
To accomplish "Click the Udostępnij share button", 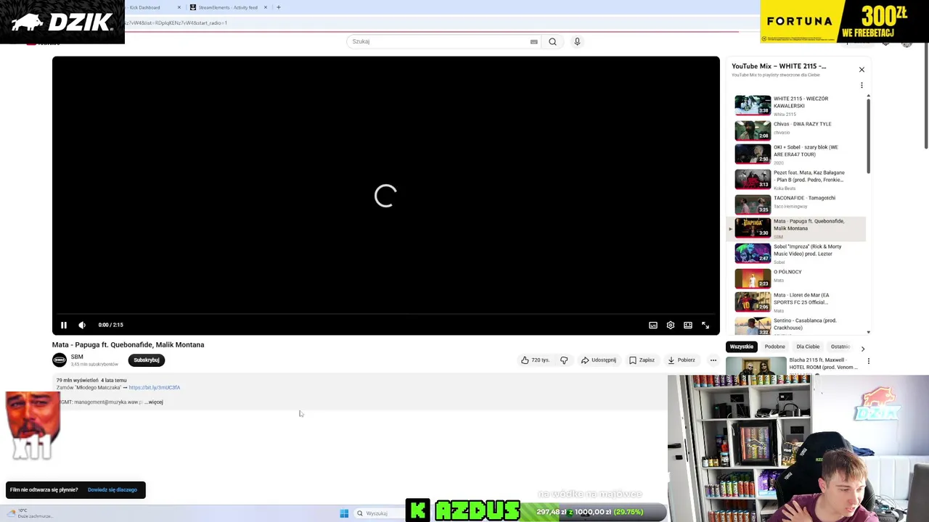I will click(599, 360).
